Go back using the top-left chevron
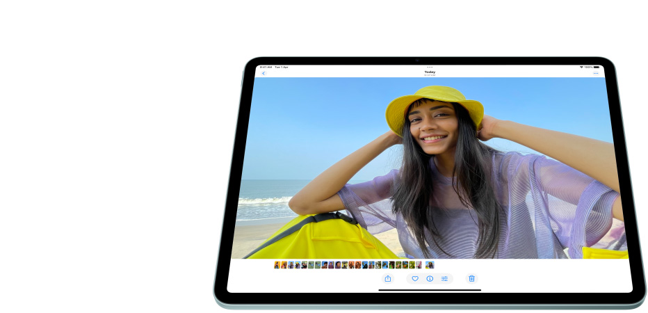 pos(264,73)
